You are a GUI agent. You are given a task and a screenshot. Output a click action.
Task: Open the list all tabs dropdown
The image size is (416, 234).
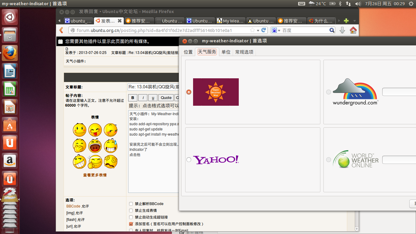354,21
